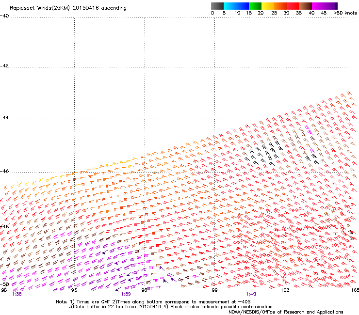Click the 1:38 swath time label
The image size is (359, 315).
pos(16,294)
